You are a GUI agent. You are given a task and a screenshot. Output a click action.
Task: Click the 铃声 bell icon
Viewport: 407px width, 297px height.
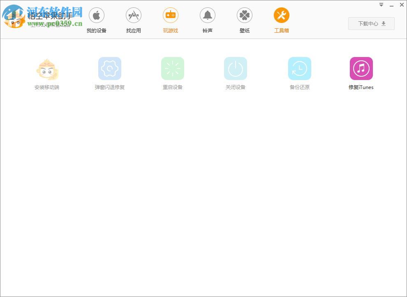pyautogui.click(x=207, y=14)
